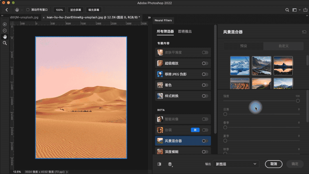309x174 pixels.
Task: Click the 强度 slider handle
Action: [298, 101]
